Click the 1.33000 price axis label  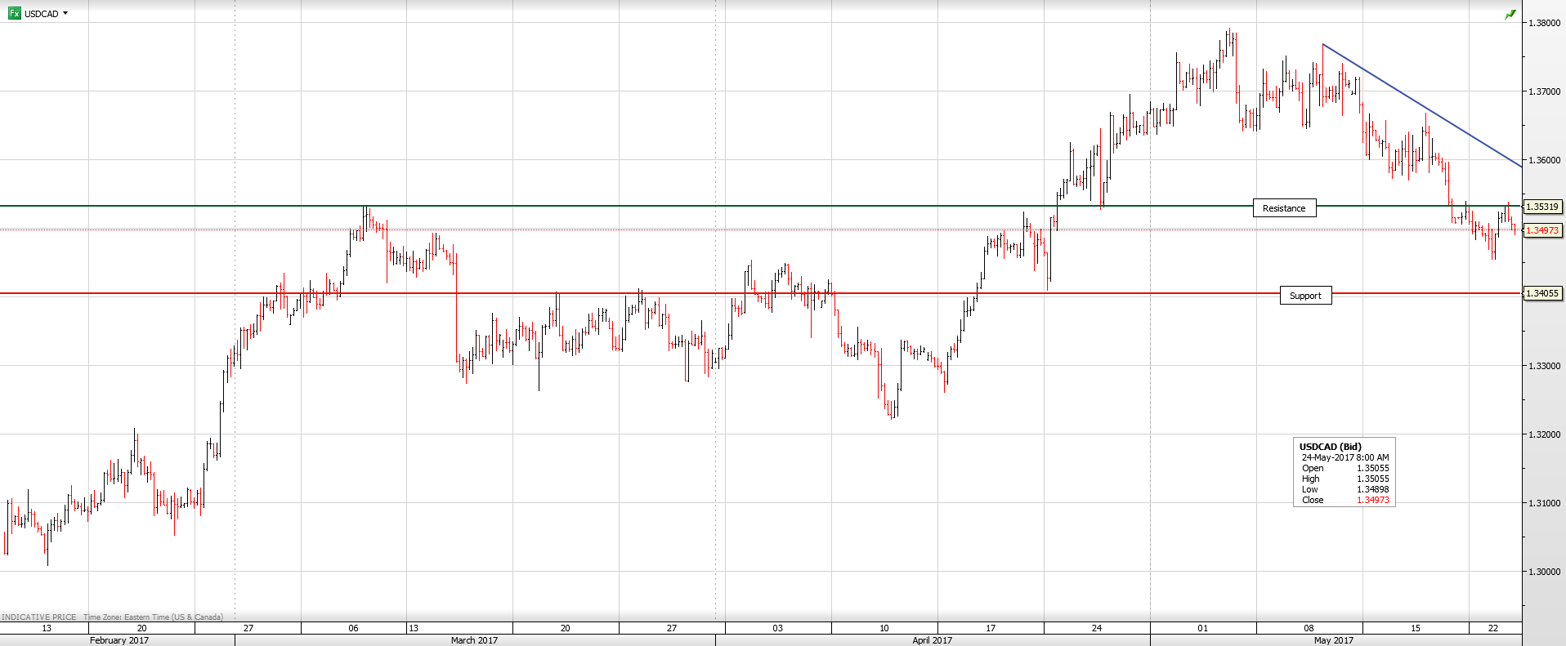pos(1544,366)
